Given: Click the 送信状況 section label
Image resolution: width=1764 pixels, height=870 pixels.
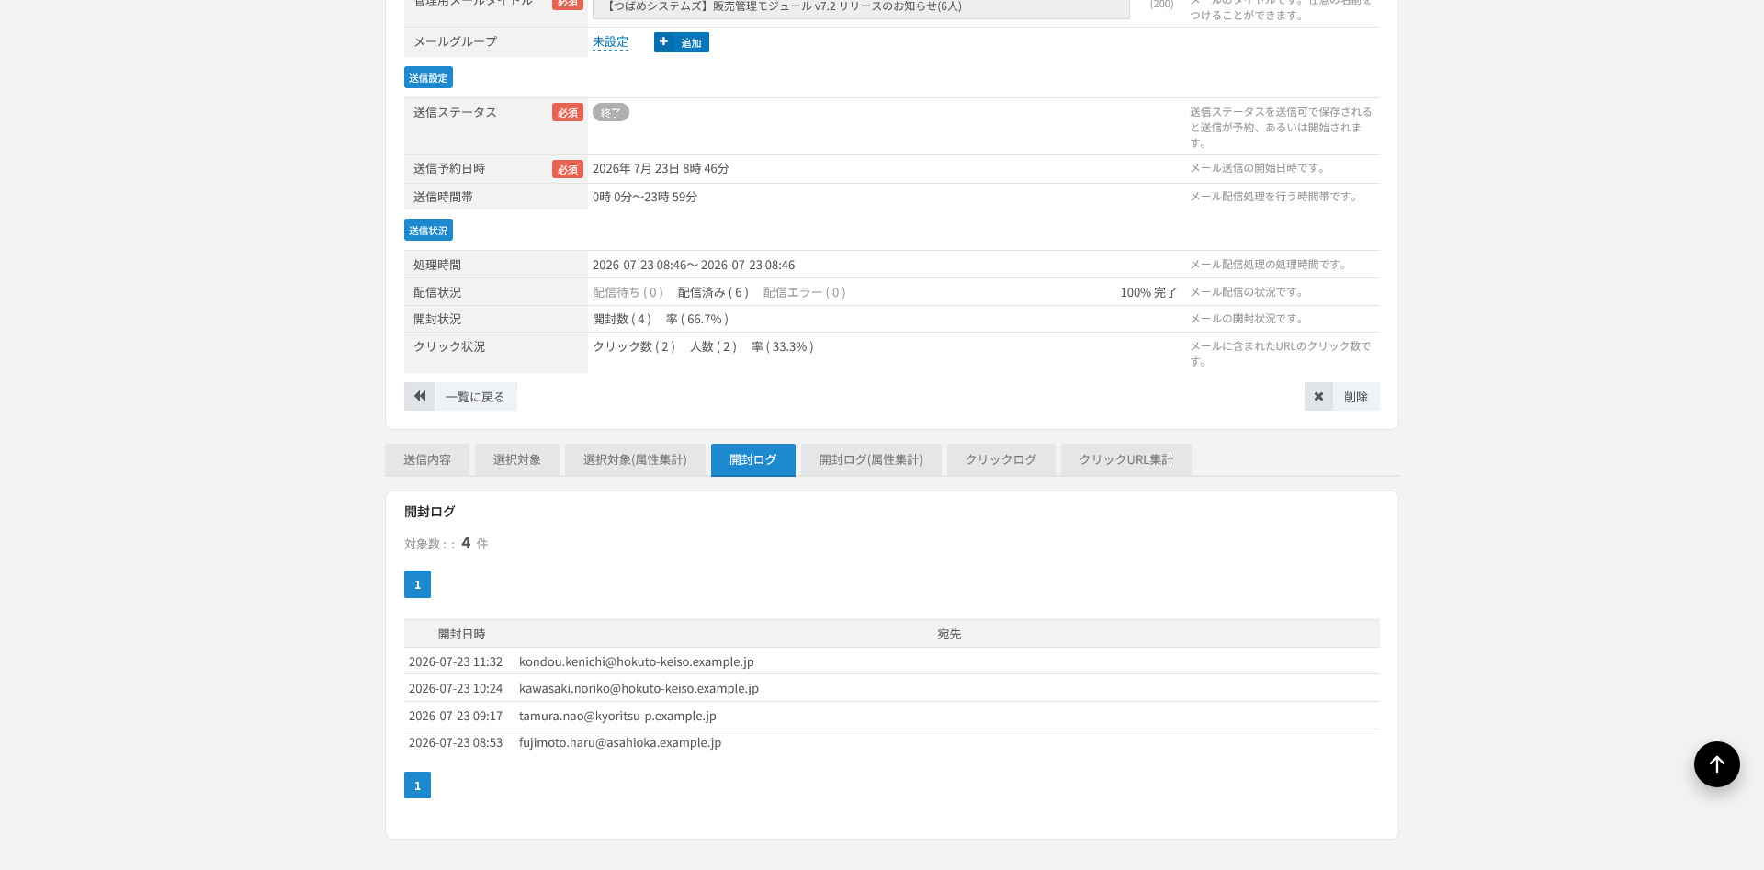Looking at the screenshot, I should click(x=428, y=230).
